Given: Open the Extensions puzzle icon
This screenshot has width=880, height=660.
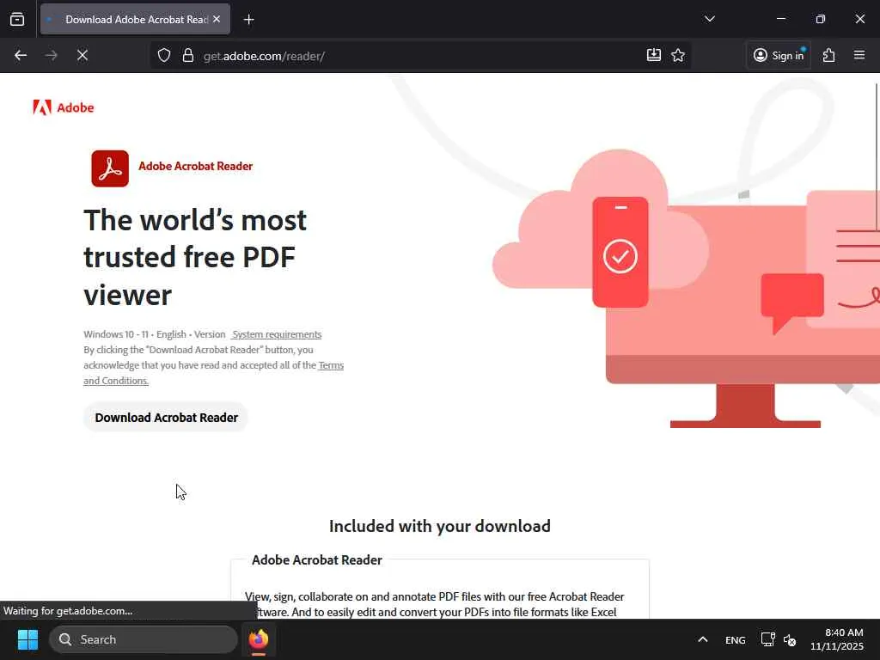Looking at the screenshot, I should (x=829, y=55).
